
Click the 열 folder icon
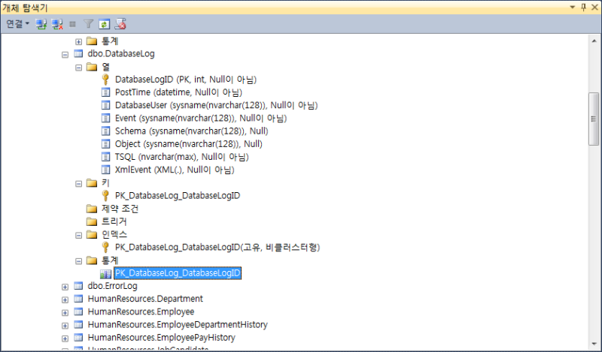click(92, 67)
